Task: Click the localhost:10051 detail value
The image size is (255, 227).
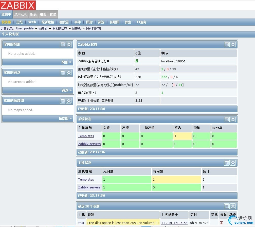Action: point(173,61)
